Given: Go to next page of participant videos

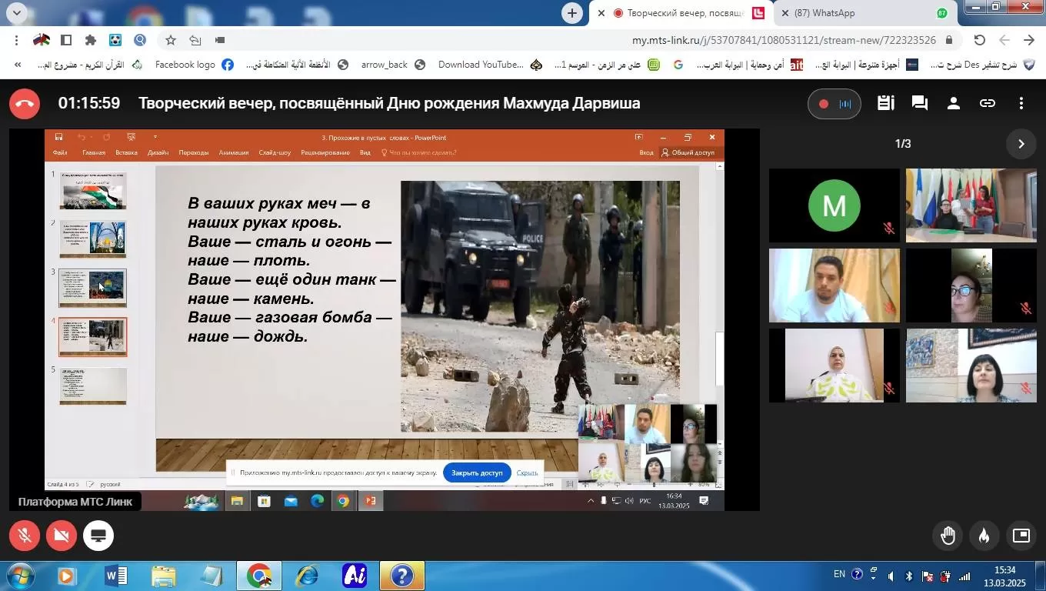Looking at the screenshot, I should pos(1021,144).
